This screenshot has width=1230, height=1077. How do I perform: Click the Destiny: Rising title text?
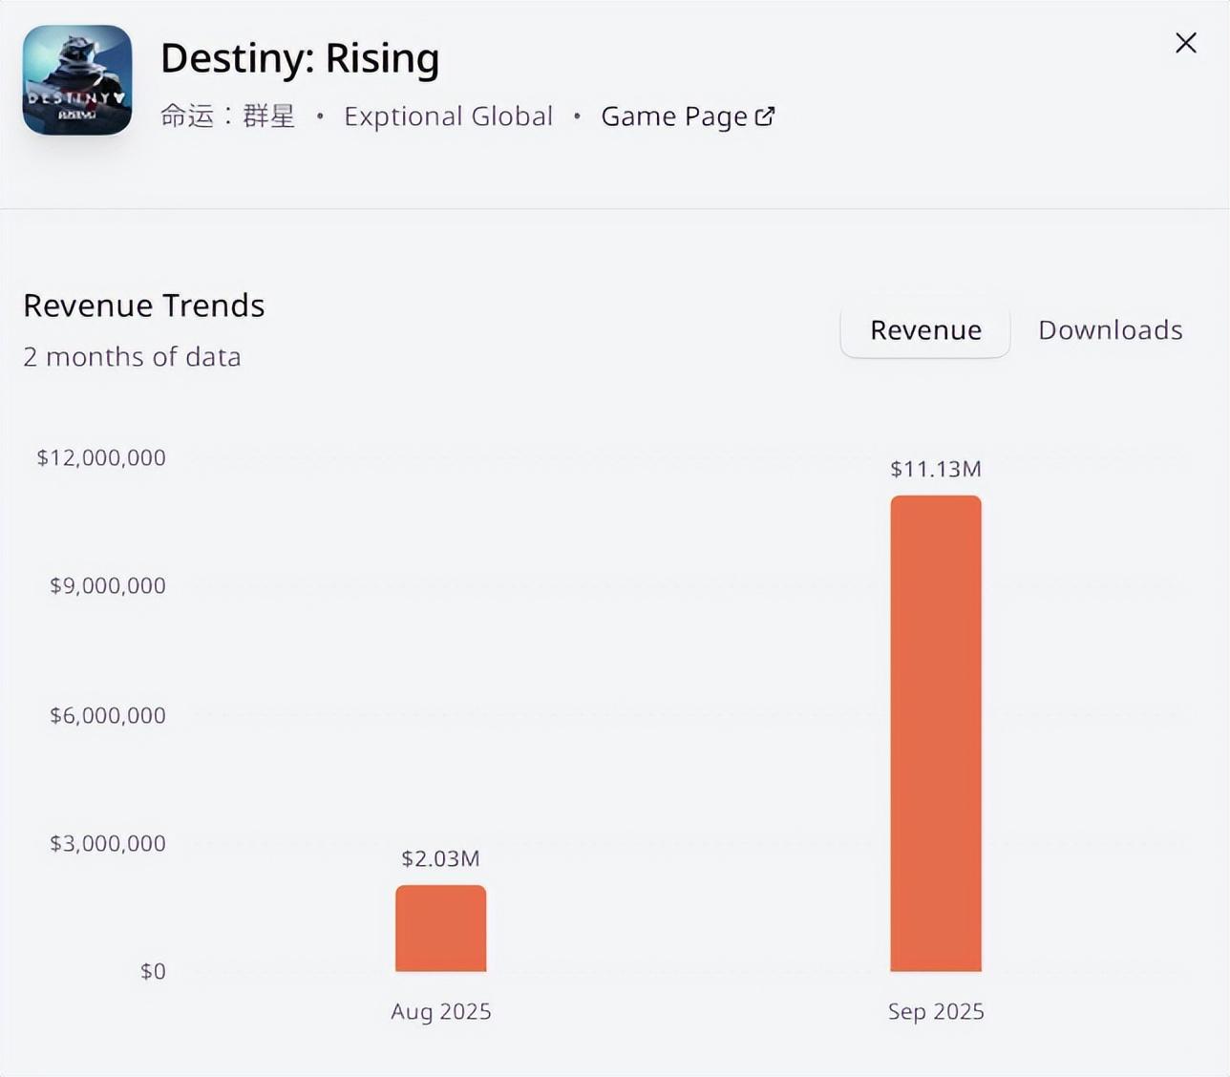point(300,58)
